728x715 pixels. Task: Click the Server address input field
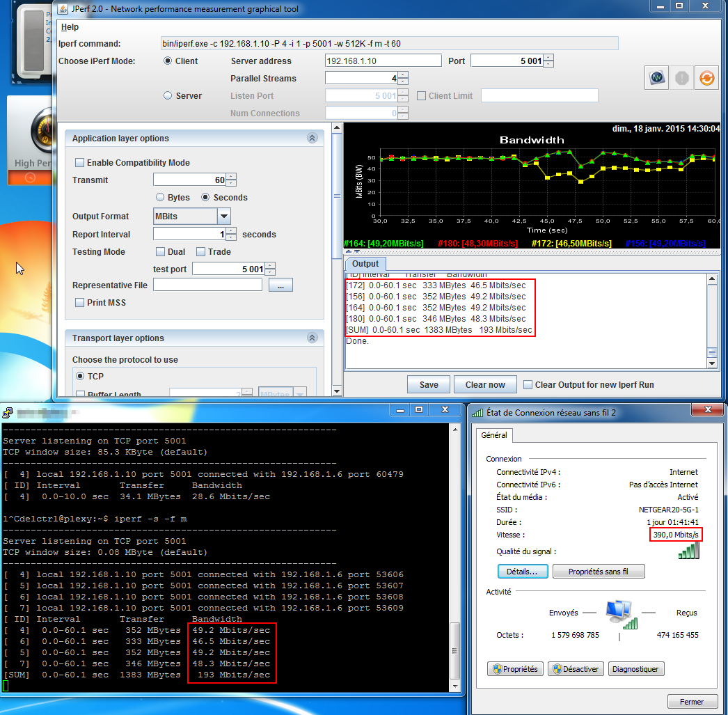point(383,61)
